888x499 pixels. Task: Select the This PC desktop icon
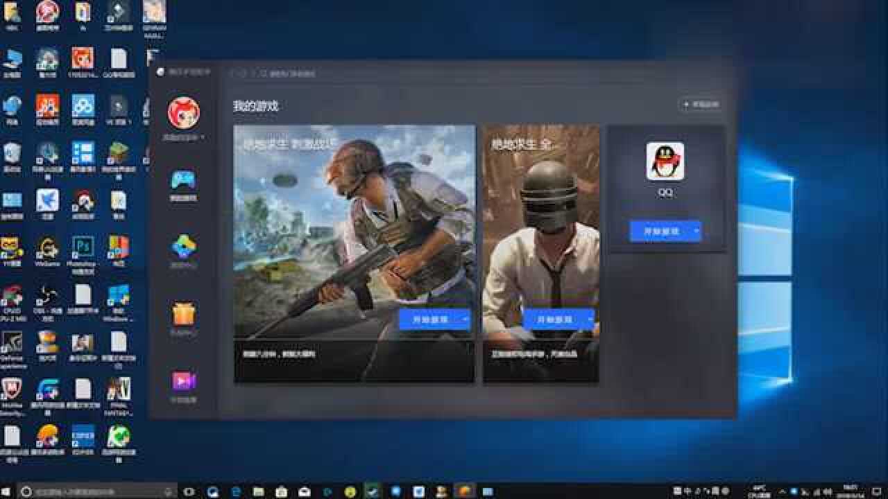[12, 62]
